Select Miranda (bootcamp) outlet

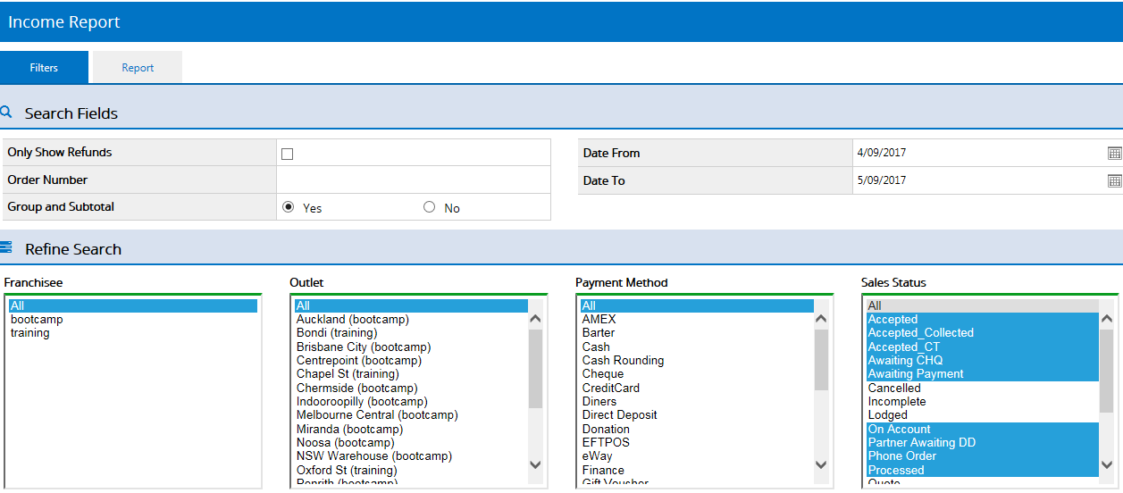coord(411,429)
